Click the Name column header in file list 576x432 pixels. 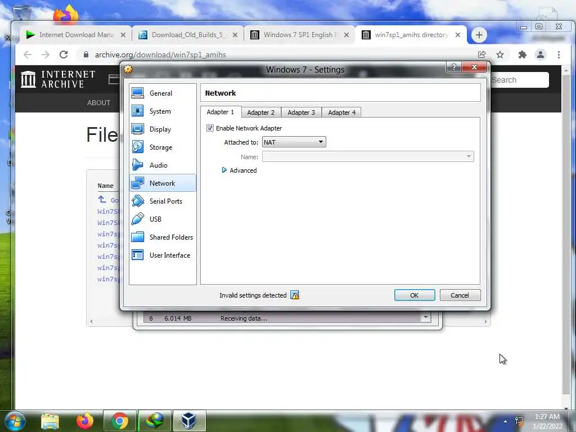click(x=105, y=186)
